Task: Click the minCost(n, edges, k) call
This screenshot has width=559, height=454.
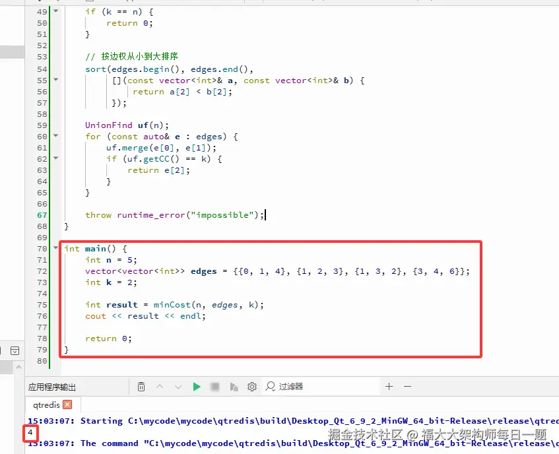Action: pos(209,305)
